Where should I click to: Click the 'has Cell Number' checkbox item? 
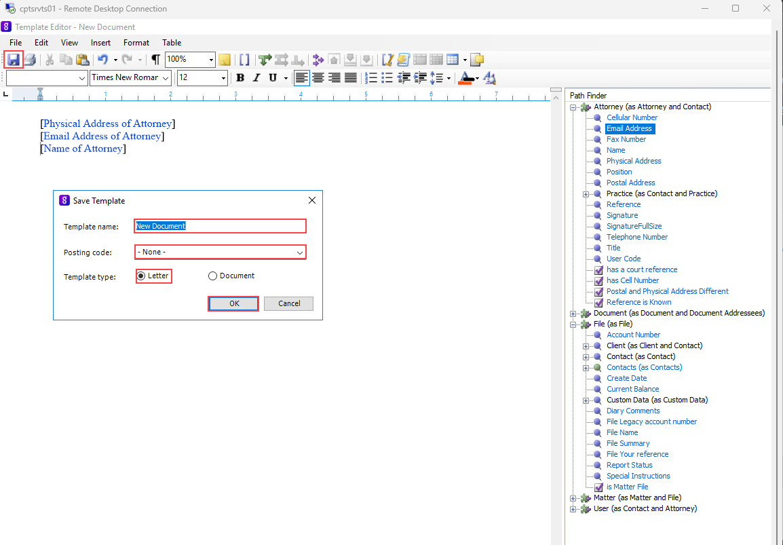[632, 280]
